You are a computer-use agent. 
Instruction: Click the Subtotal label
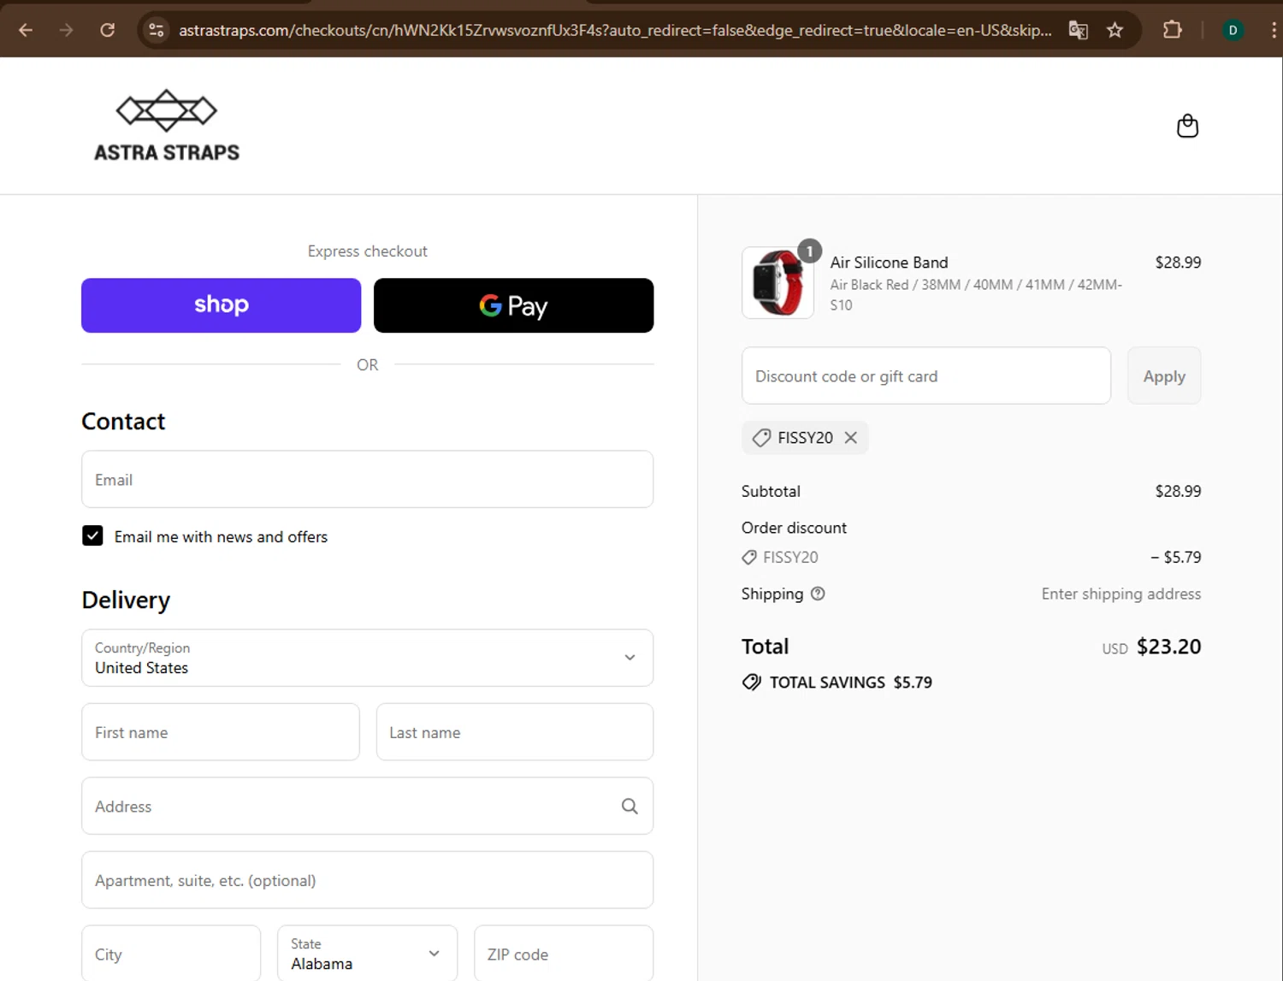(771, 491)
